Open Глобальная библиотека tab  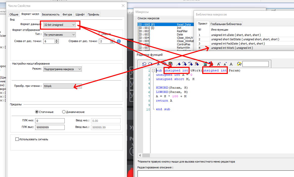point(226,24)
